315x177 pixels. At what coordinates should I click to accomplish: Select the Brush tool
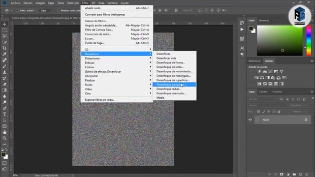[4, 66]
